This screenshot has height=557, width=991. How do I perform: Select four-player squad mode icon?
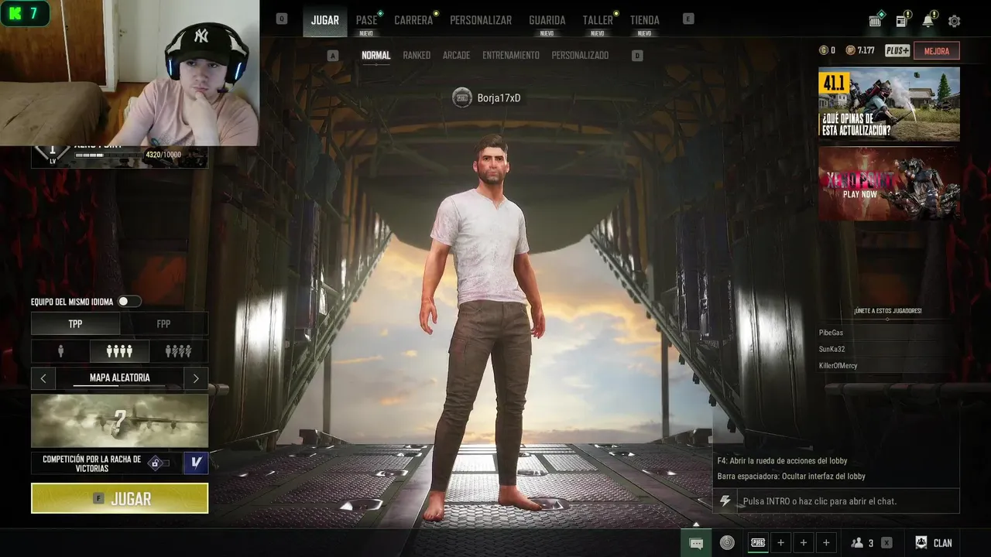pyautogui.click(x=119, y=351)
